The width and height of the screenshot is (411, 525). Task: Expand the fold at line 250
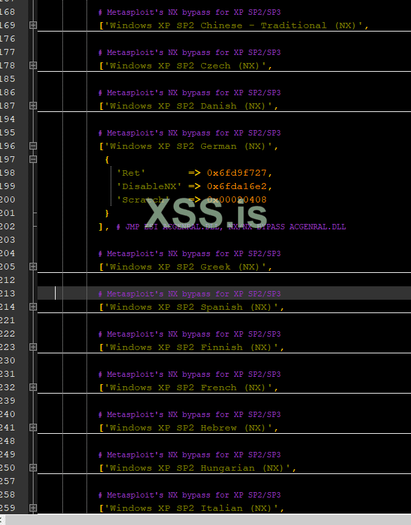(33, 467)
